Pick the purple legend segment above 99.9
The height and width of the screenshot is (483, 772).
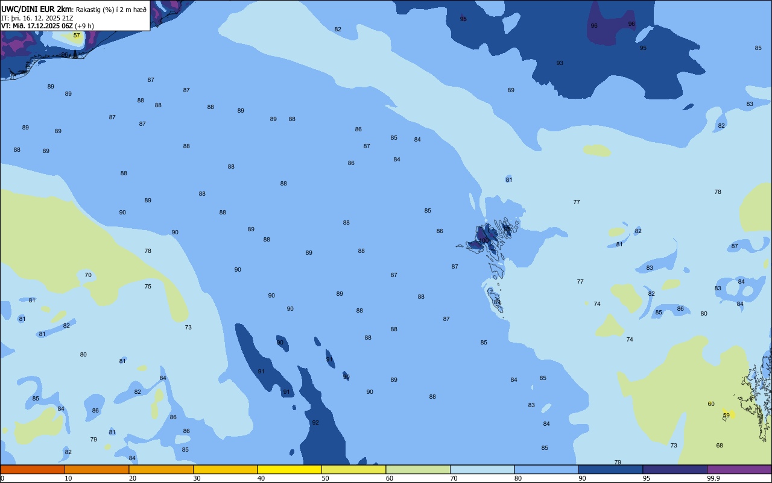[739, 469]
